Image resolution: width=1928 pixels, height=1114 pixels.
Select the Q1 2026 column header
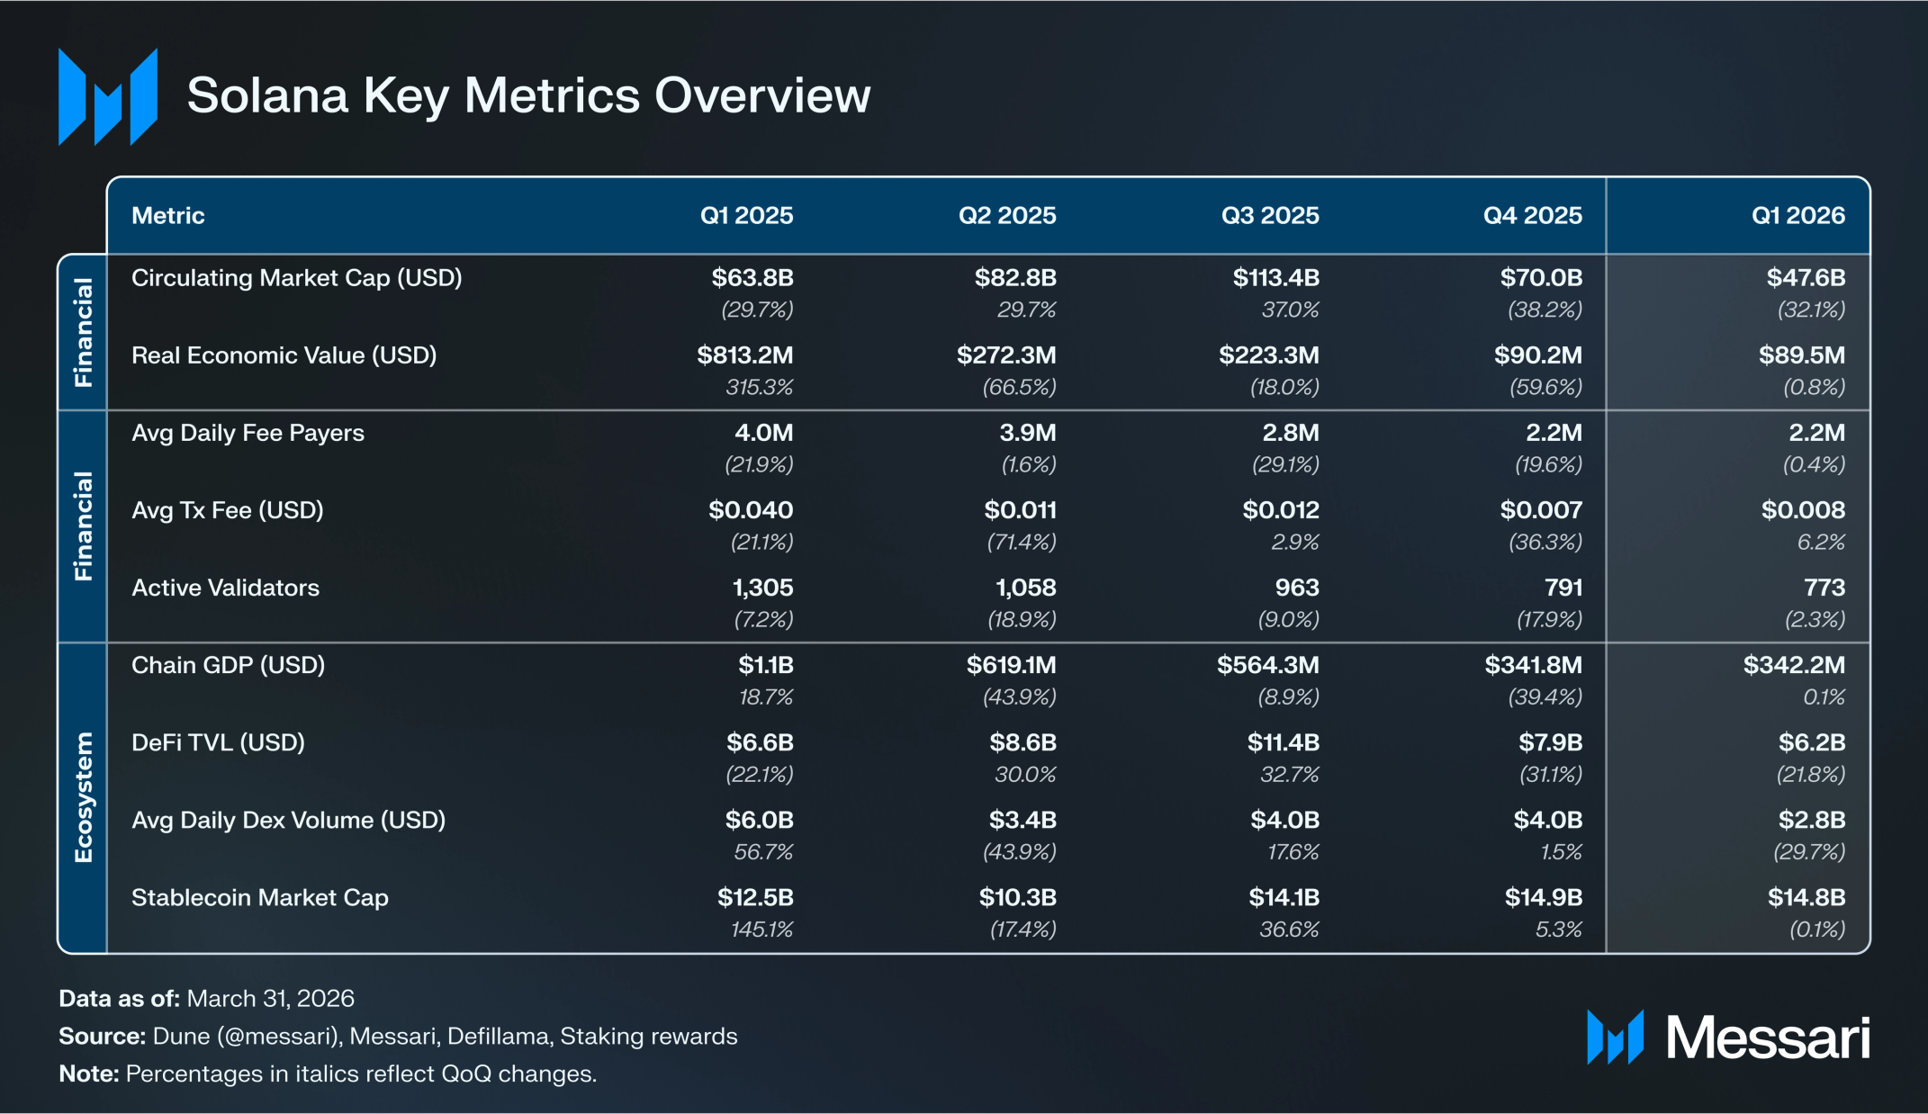coord(1797,215)
